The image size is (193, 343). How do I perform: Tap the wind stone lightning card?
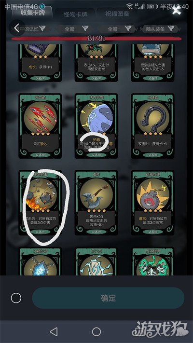[96, 261]
